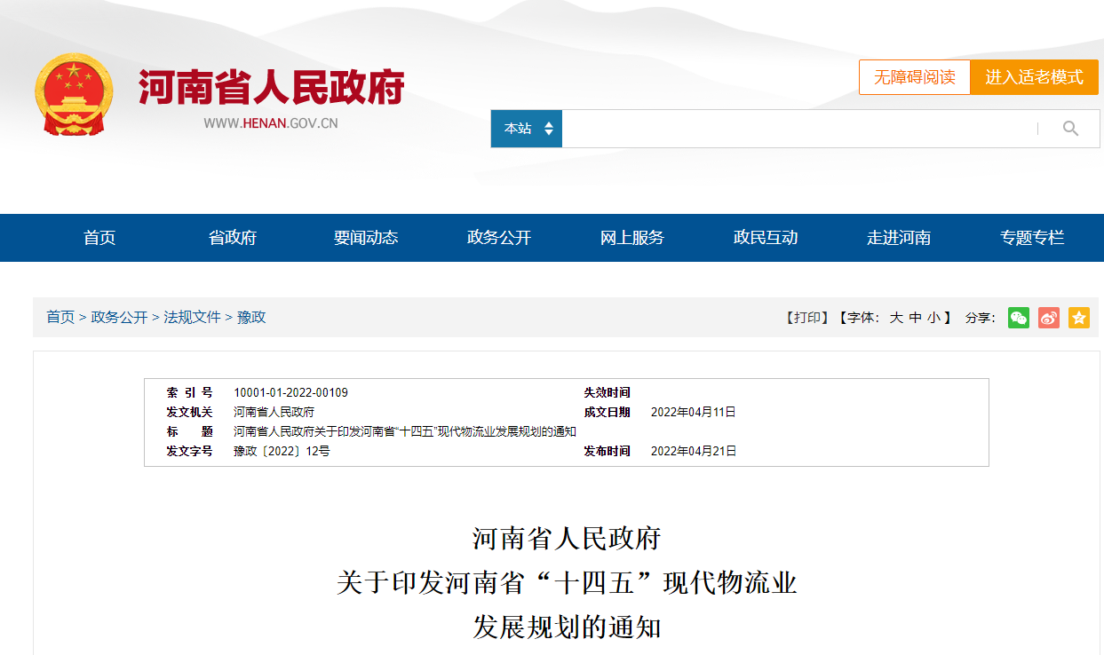
Task: Open the 首页 navigation menu item
Action: click(99, 238)
